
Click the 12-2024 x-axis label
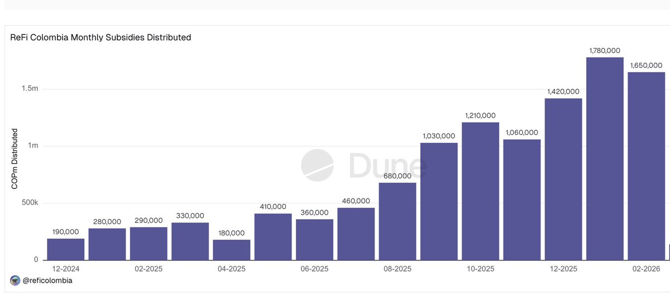pyautogui.click(x=66, y=269)
